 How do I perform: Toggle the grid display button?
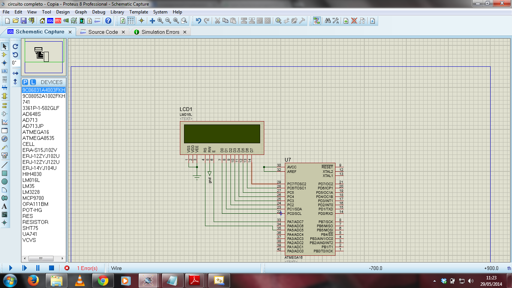131,21
